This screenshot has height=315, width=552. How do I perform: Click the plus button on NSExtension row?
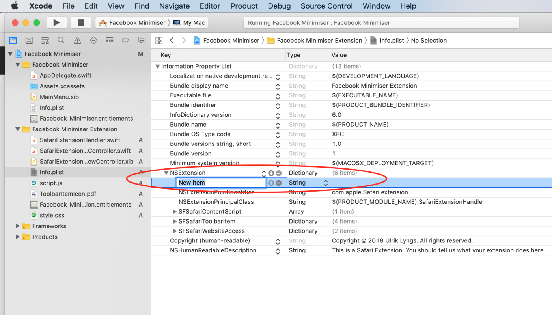click(271, 173)
